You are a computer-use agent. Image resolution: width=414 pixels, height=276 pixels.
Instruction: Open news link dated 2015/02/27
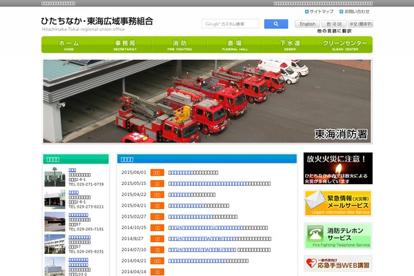190,217
